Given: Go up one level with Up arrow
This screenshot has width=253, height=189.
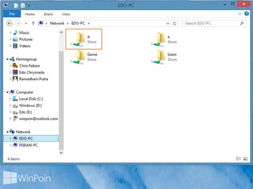Looking at the screenshot, I should pyautogui.click(x=33, y=24).
